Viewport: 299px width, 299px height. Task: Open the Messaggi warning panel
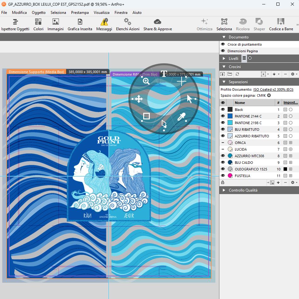[x=104, y=25]
